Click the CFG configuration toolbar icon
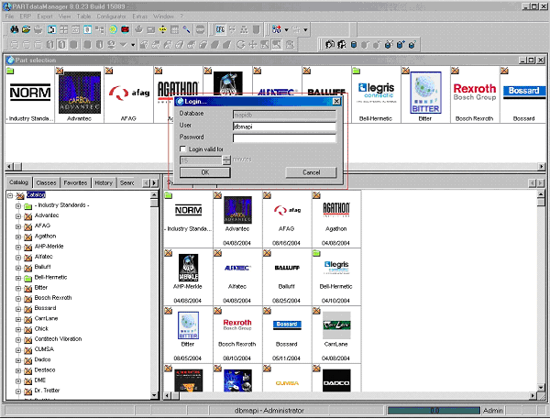This screenshot has height=419, width=550. [220, 29]
